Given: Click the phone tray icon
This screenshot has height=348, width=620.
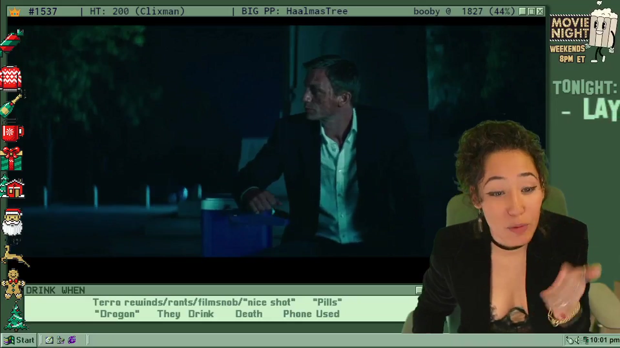Looking at the screenshot, I should pos(570,340).
